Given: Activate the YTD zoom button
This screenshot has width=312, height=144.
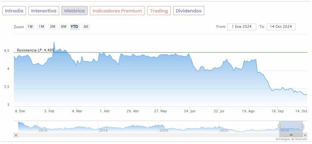Looking at the screenshot, I should coord(74,27).
